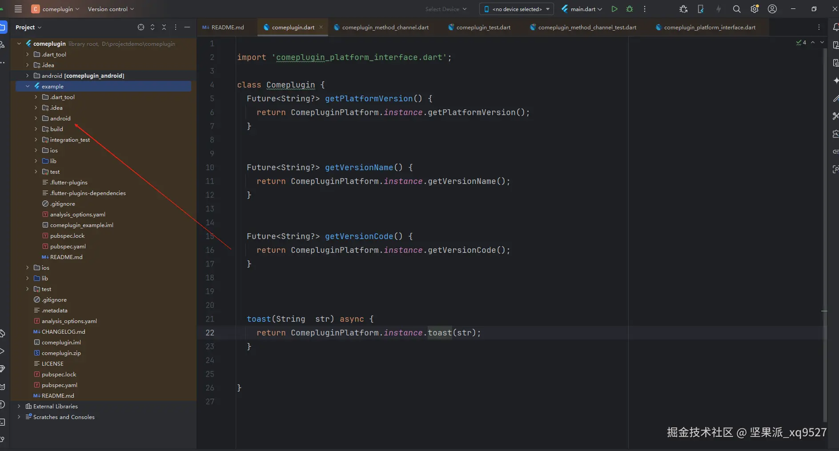The height and width of the screenshot is (451, 839).
Task: Click getVersionName method name in code
Action: [359, 168]
